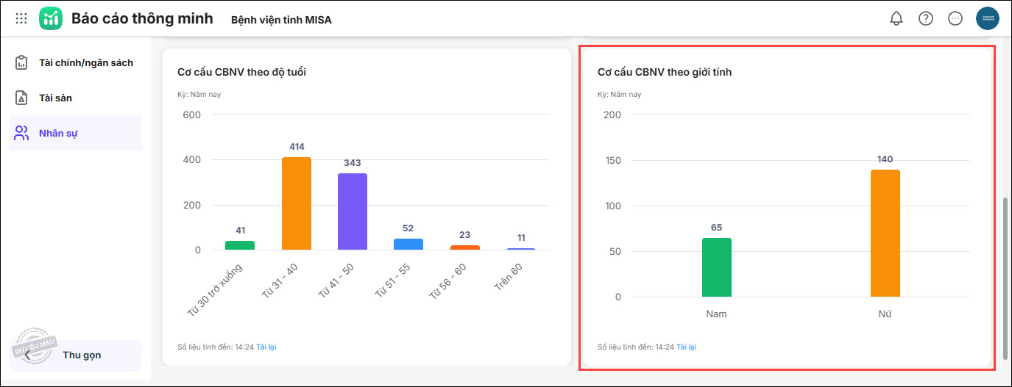Click the blue Từ 51 - 55 bar
The width and height of the screenshot is (1012, 387).
click(x=408, y=245)
